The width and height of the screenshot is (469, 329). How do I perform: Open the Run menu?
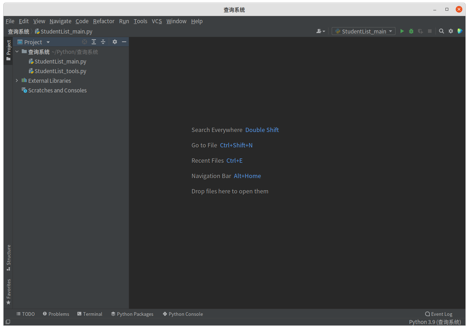(x=124, y=21)
